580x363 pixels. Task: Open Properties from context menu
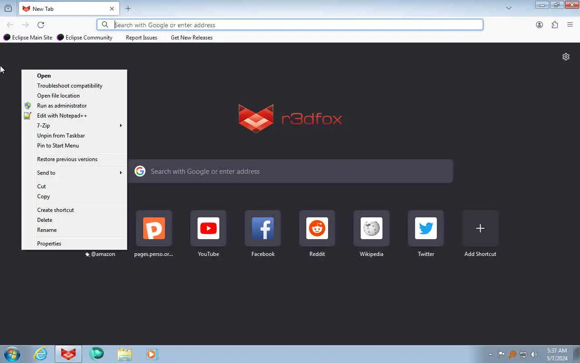pos(74,244)
